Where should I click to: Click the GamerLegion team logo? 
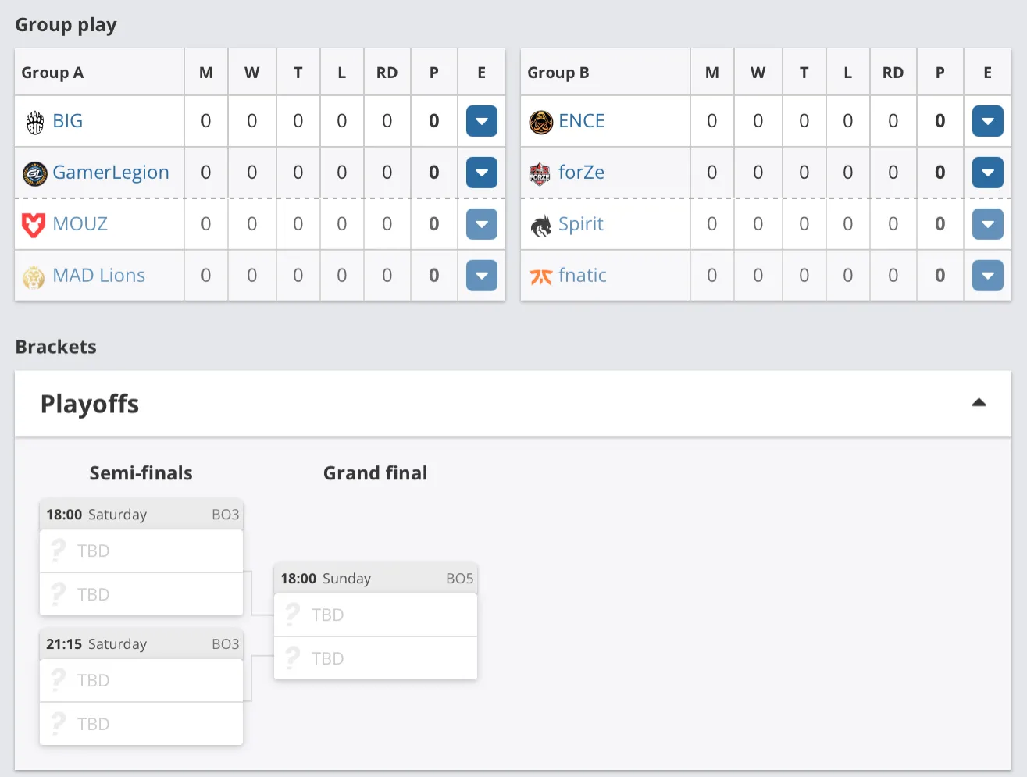34,173
